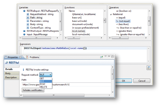Screen dimensions: 160x105
Task: Click the RESTfulInput variable node icon
Action: [x=24, y=11]
